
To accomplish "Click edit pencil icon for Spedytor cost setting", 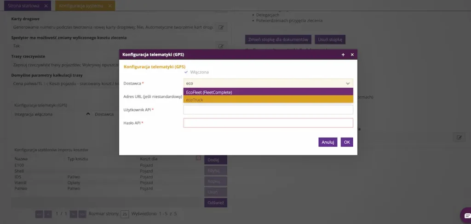I will pos(221,46).
